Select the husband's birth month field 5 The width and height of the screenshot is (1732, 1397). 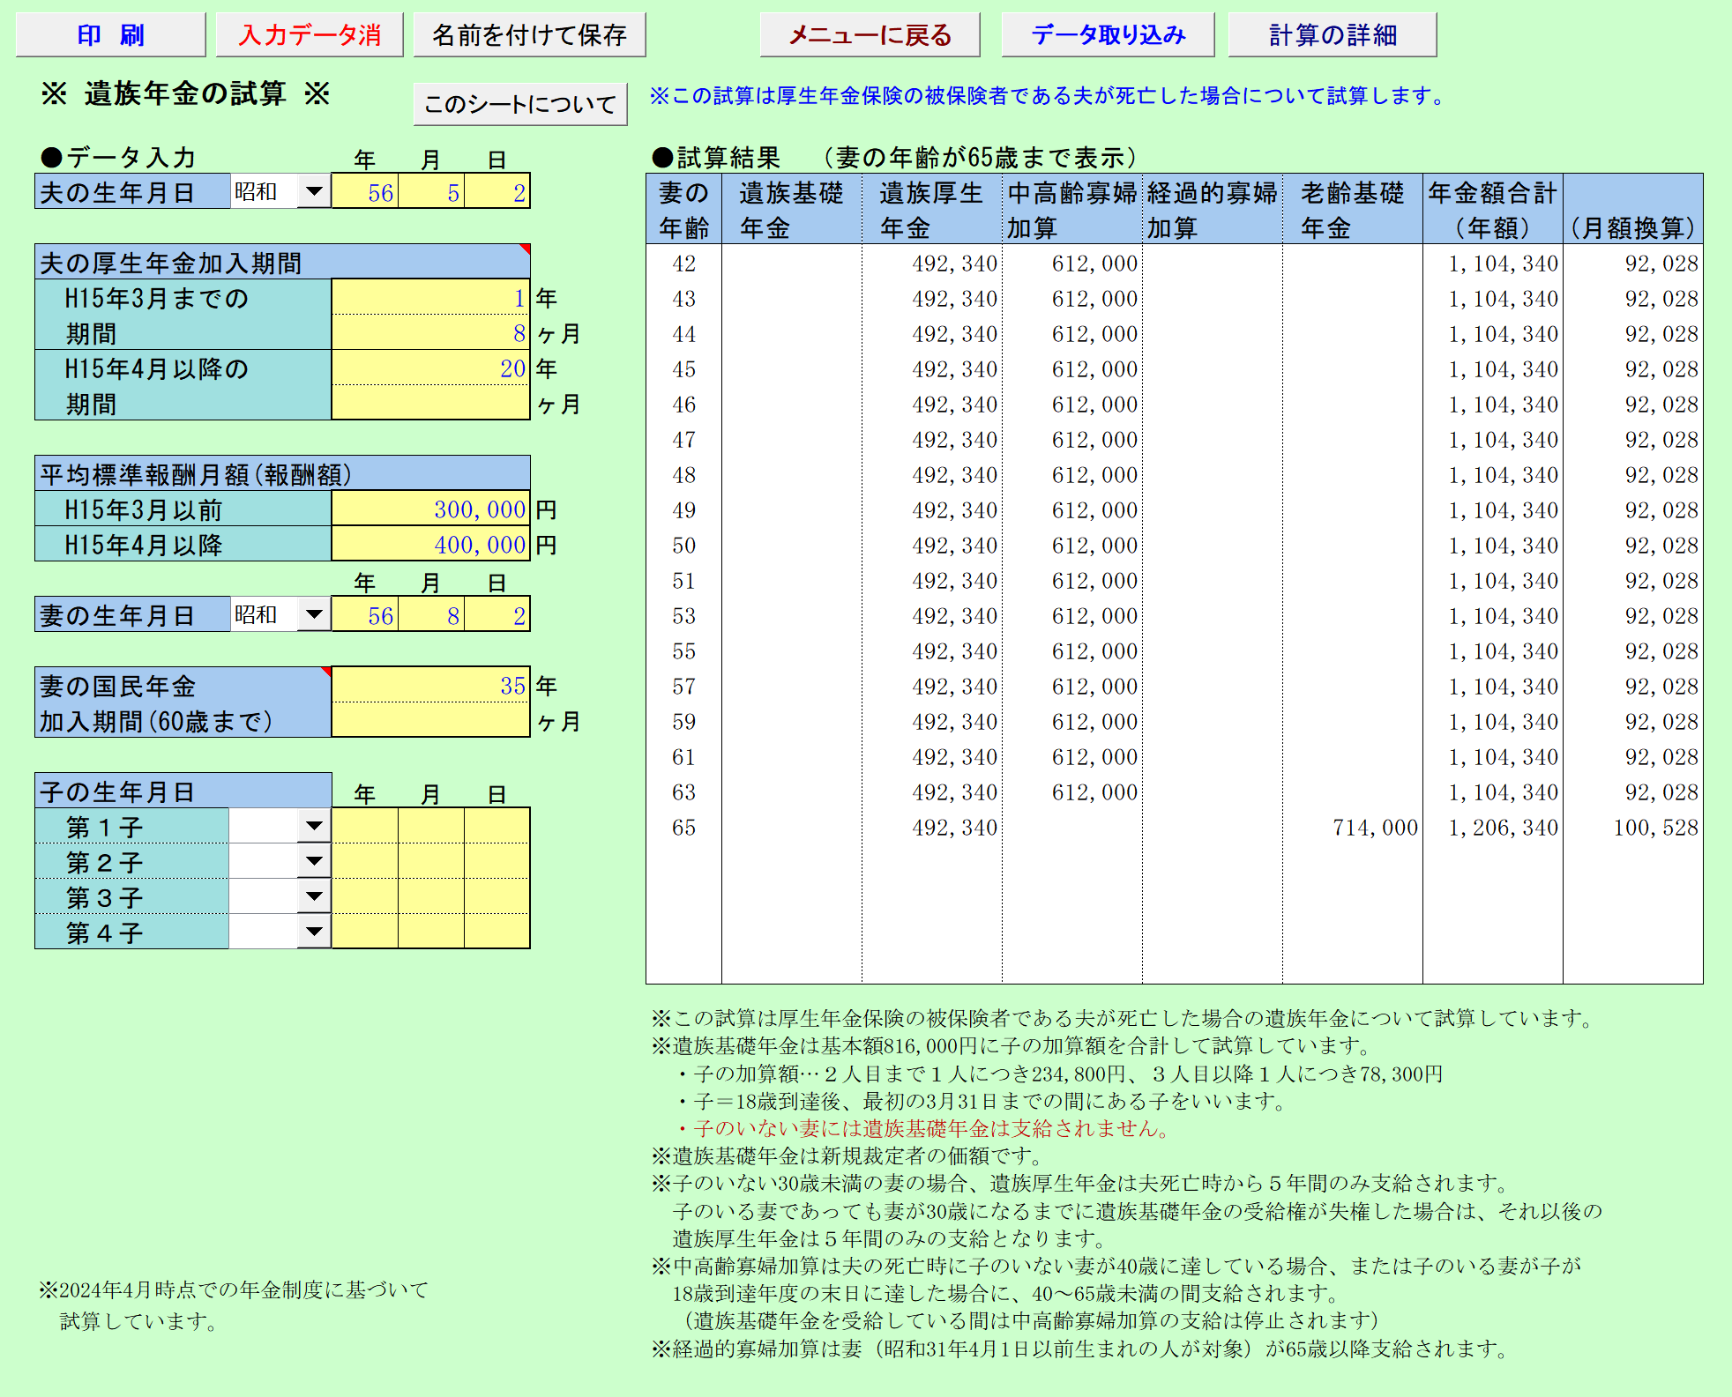click(431, 191)
